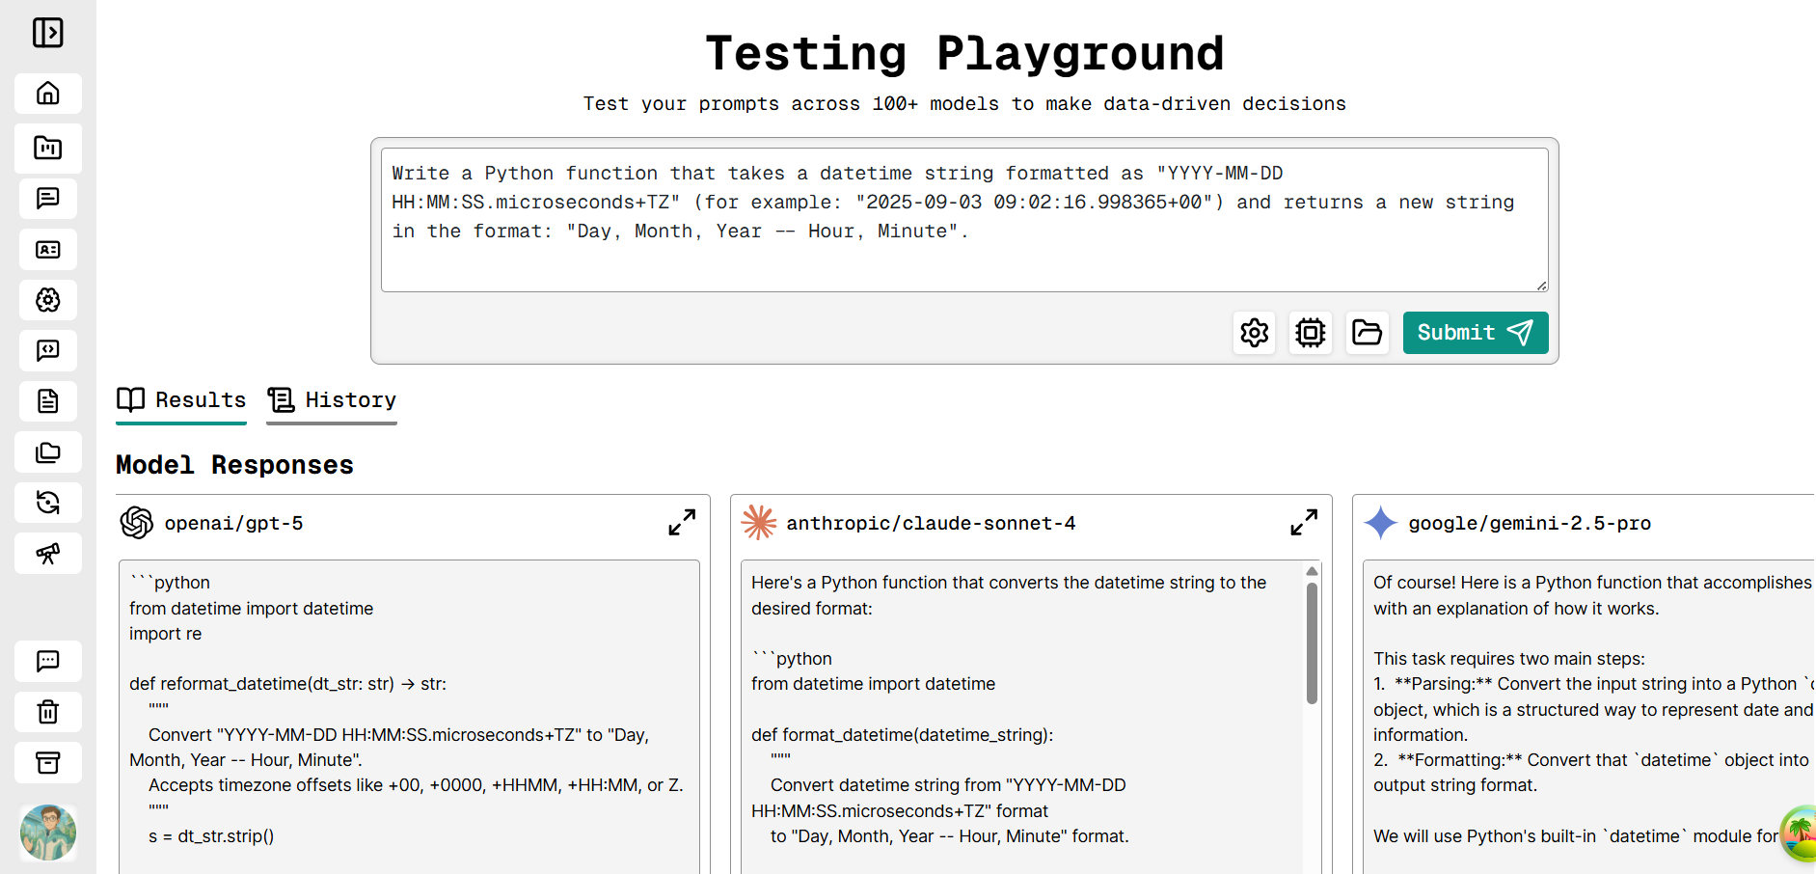The height and width of the screenshot is (874, 1816).
Task: Click the ID card sidebar icon
Action: 47,250
